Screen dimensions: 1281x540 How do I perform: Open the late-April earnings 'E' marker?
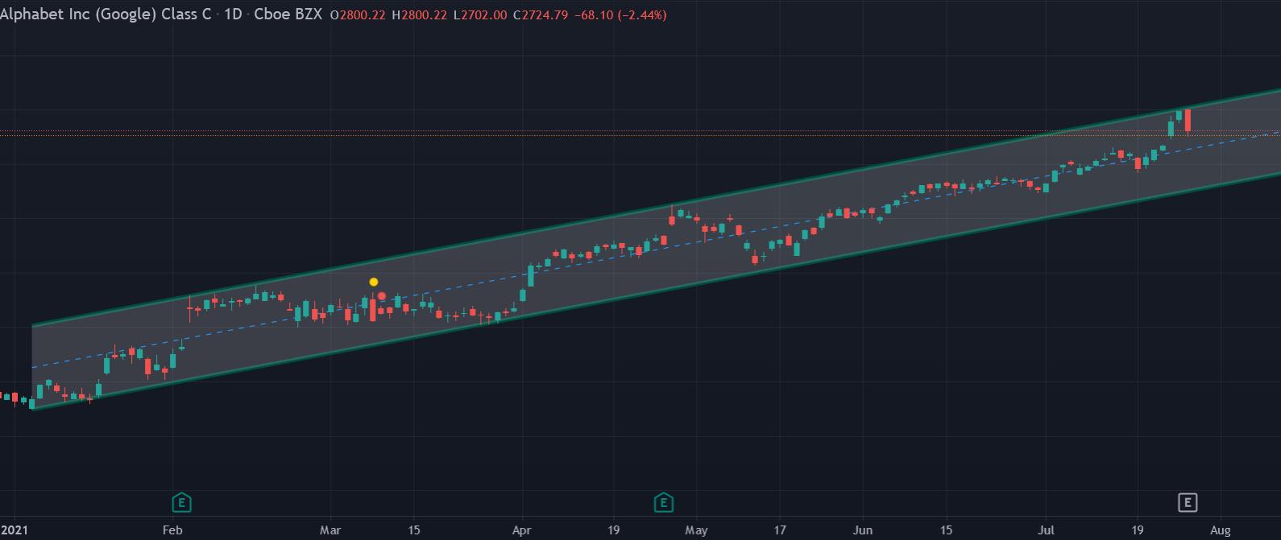coord(663,503)
